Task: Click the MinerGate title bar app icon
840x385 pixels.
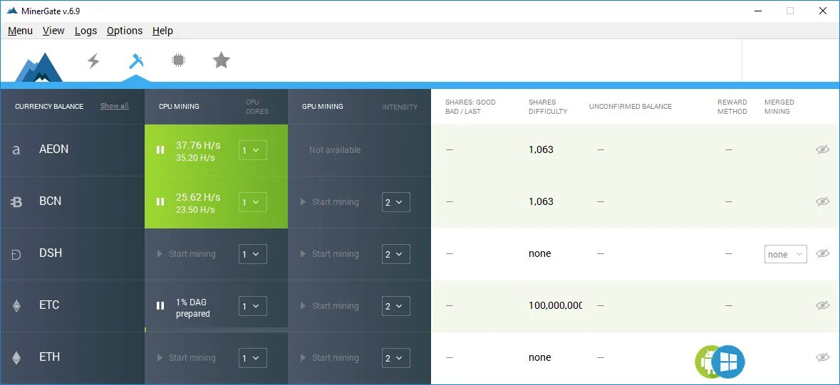Action: [12, 11]
